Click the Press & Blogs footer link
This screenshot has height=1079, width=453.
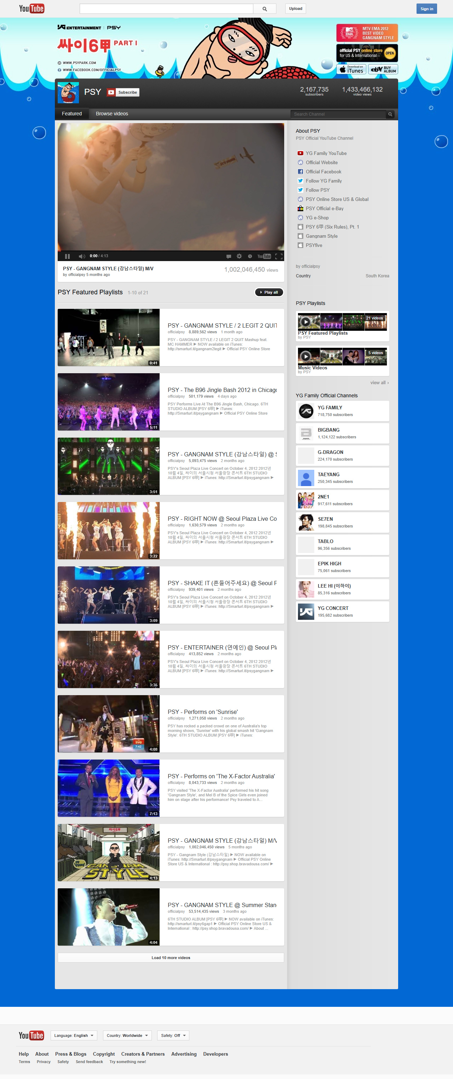[x=71, y=1054]
